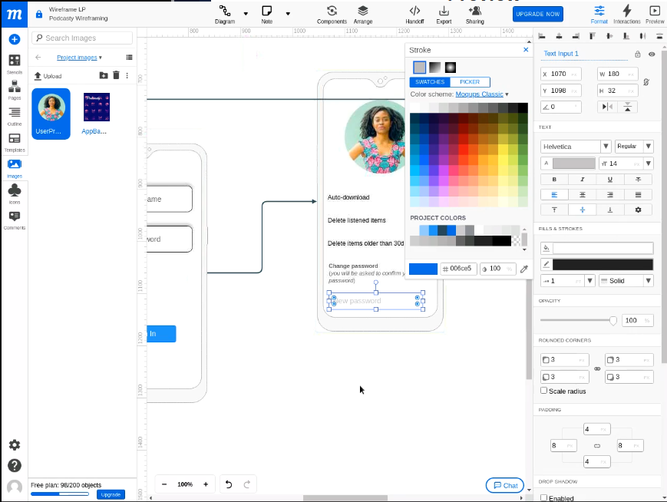Open the Interactions lightning panel
Viewport: 667px width, 502px height.
[626, 14]
